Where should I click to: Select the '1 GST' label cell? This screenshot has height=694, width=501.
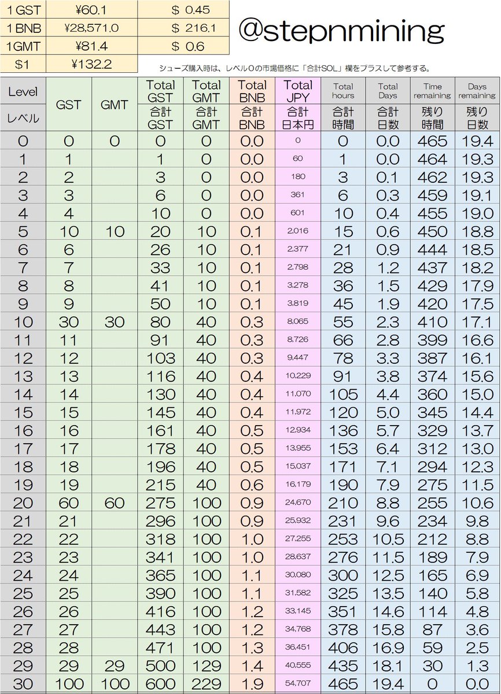pos(23,9)
